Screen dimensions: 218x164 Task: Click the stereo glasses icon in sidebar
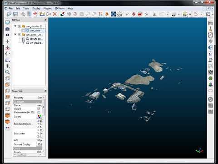coord(7,128)
